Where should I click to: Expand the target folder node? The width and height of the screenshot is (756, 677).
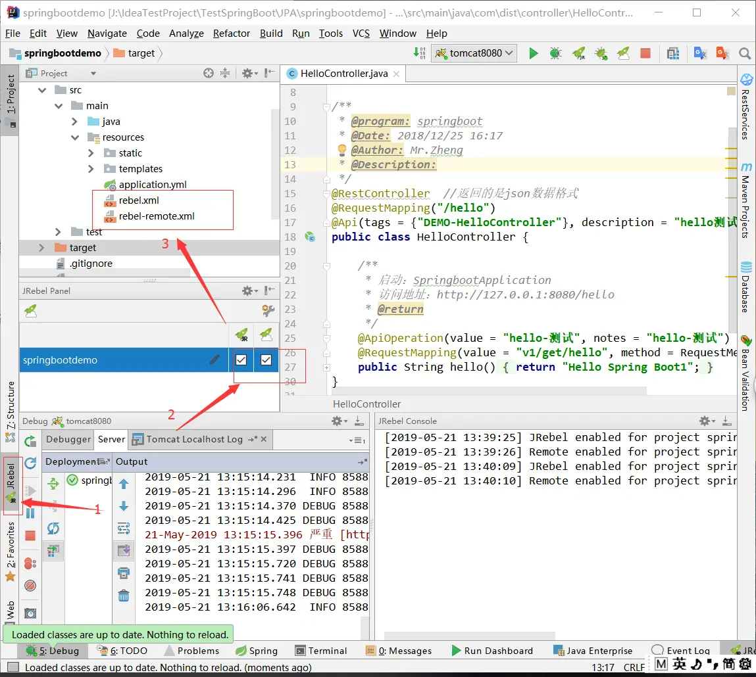coord(41,248)
